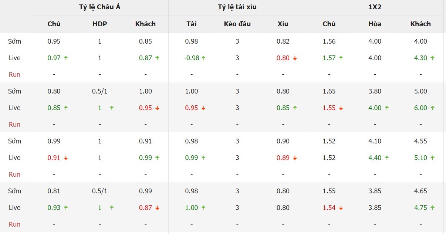
Task: Click the green up arrow beside 4.75
Action: (x=432, y=208)
